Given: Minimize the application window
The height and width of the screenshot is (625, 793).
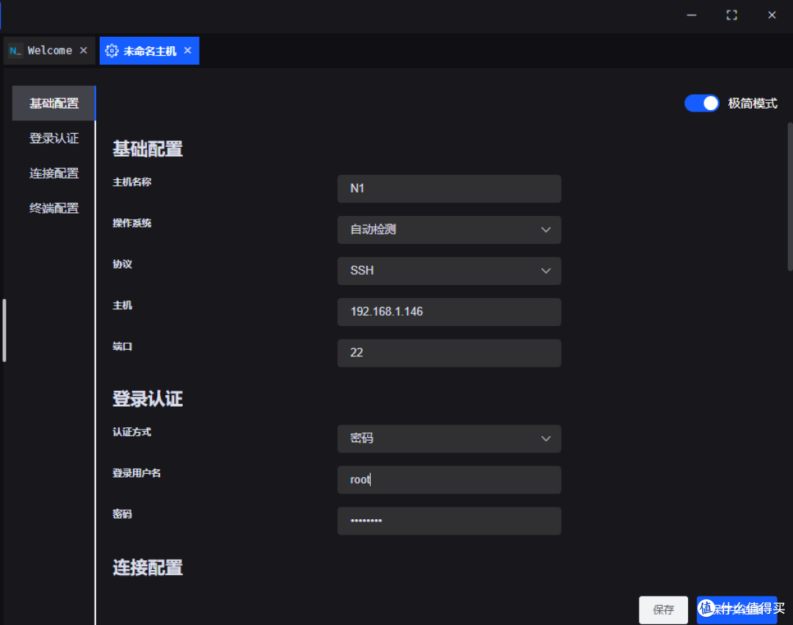Looking at the screenshot, I should click(692, 15).
